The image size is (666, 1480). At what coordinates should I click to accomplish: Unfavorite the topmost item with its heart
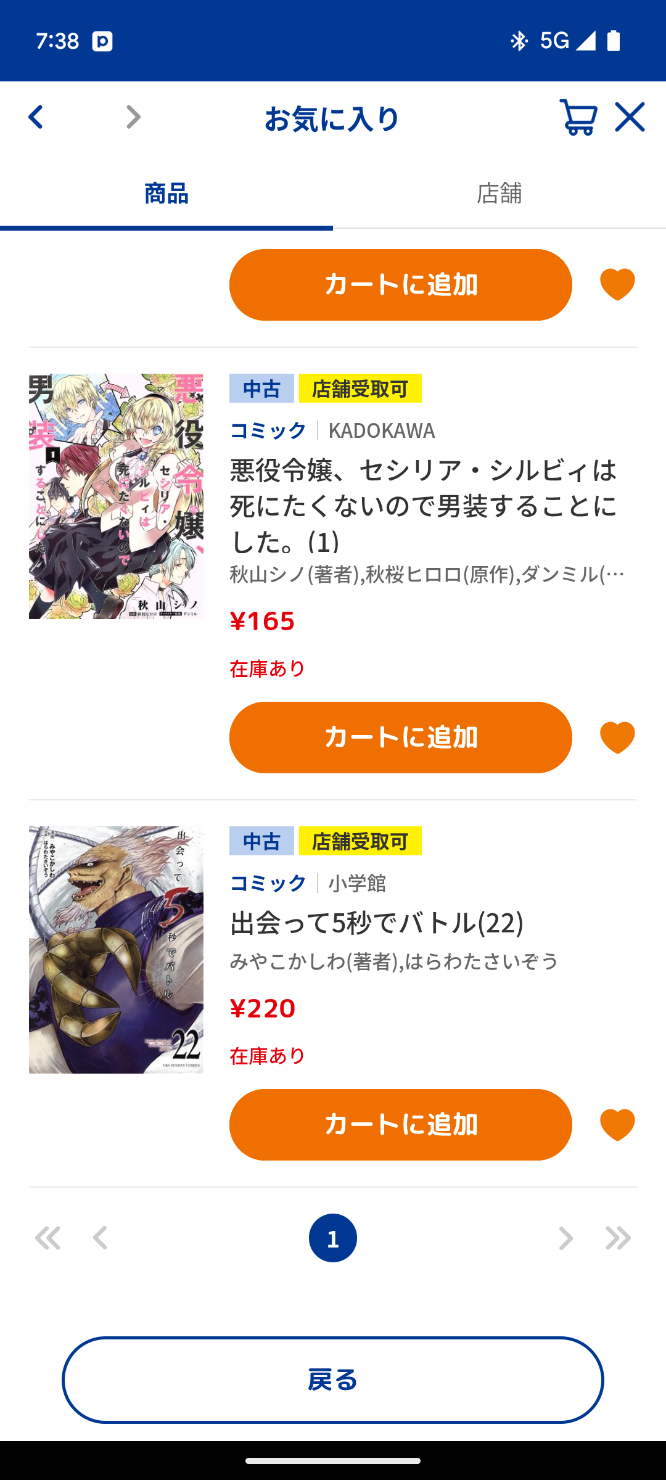pos(617,285)
